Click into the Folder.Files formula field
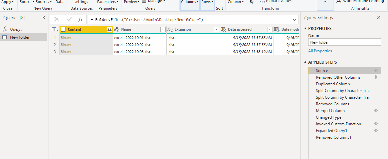Viewport: 388px width, 159px height. click(x=189, y=20)
